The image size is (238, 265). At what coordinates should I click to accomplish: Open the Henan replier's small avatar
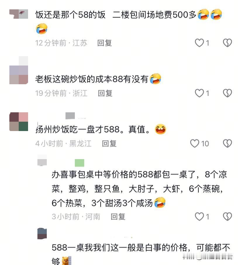coord(42,160)
